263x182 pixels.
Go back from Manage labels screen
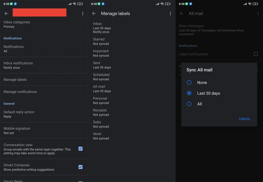pos(94,14)
